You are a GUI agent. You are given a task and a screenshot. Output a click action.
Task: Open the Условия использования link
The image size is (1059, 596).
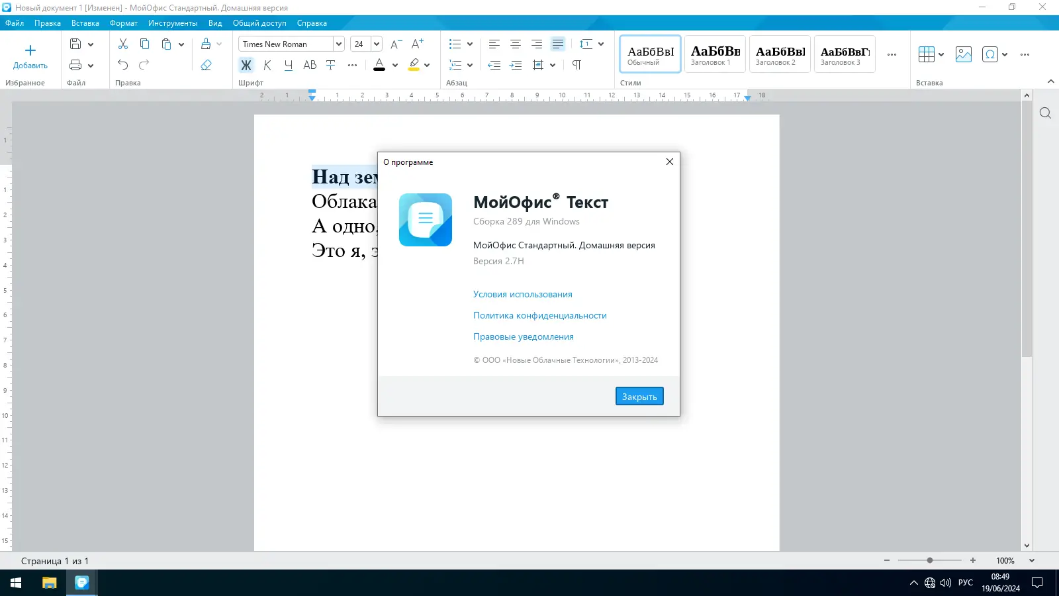[x=523, y=295]
